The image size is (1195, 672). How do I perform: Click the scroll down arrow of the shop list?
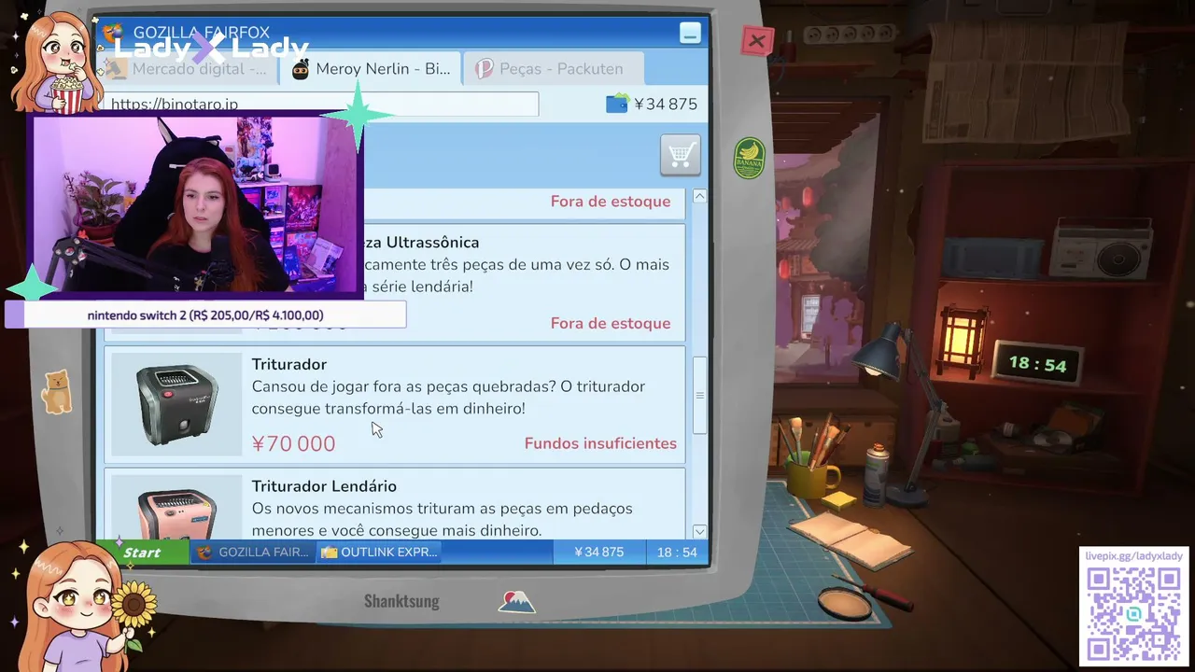(699, 531)
